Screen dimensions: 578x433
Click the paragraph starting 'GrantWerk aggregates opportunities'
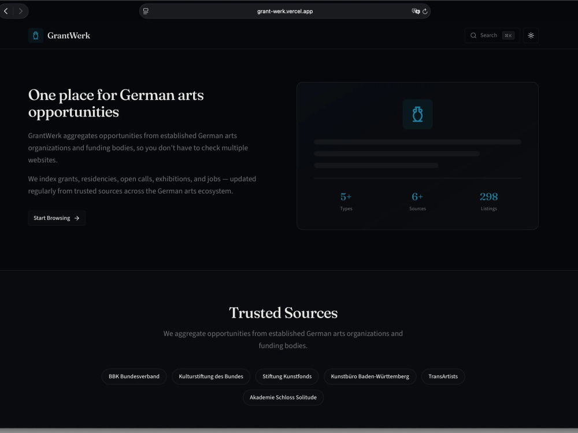coord(138,148)
